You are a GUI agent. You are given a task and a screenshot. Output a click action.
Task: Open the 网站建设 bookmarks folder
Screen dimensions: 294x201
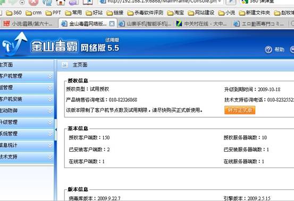coord(201,13)
